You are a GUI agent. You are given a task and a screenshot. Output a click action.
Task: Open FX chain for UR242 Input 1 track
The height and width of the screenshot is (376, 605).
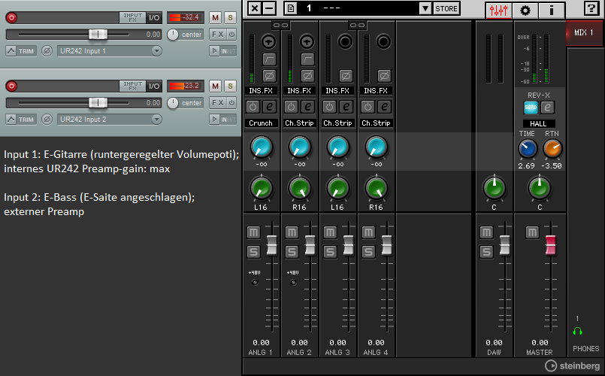218,35
